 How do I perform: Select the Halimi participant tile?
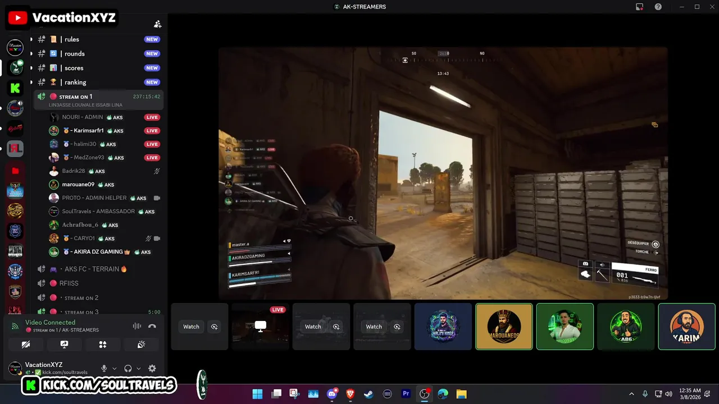[x=443, y=327]
